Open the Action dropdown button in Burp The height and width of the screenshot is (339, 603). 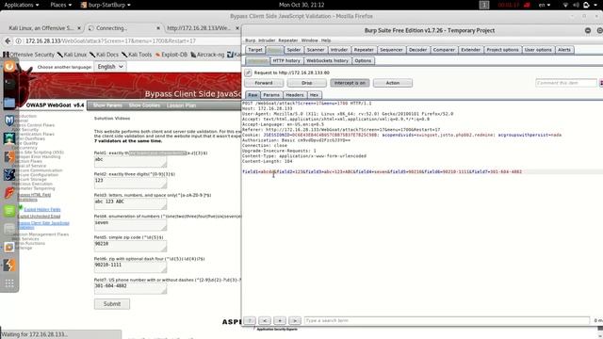click(393, 83)
